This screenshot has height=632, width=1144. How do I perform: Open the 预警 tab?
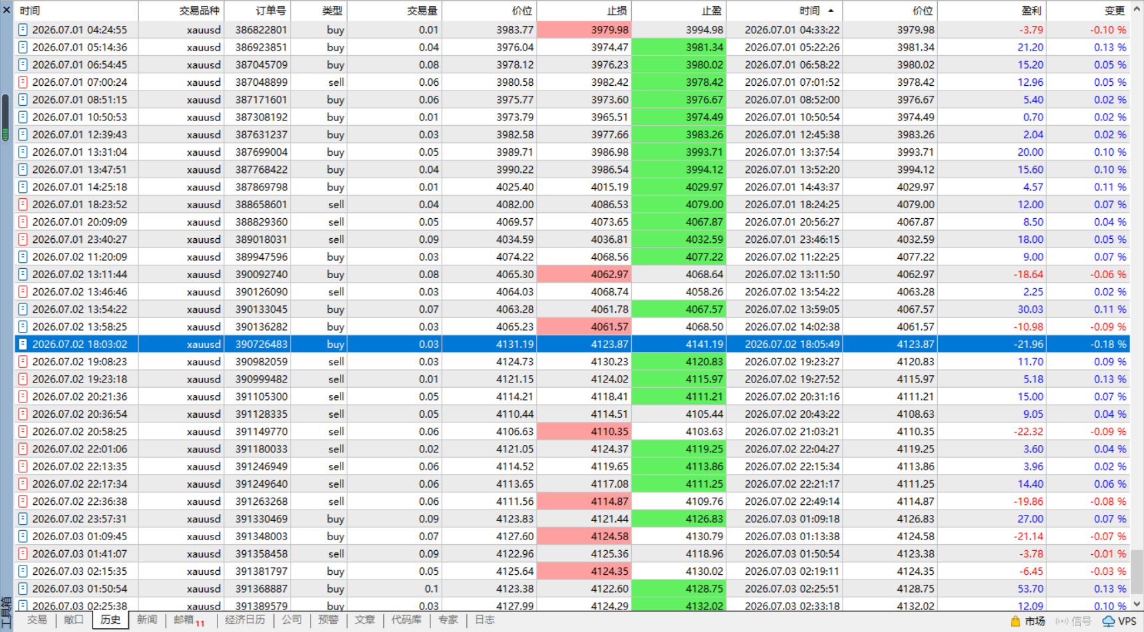pyautogui.click(x=328, y=620)
